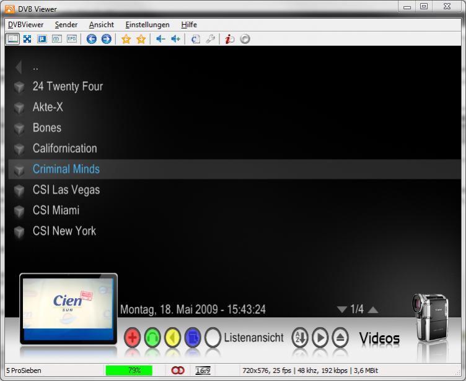
Task: Click the A-Z sort button
Action: pyautogui.click(x=300, y=337)
